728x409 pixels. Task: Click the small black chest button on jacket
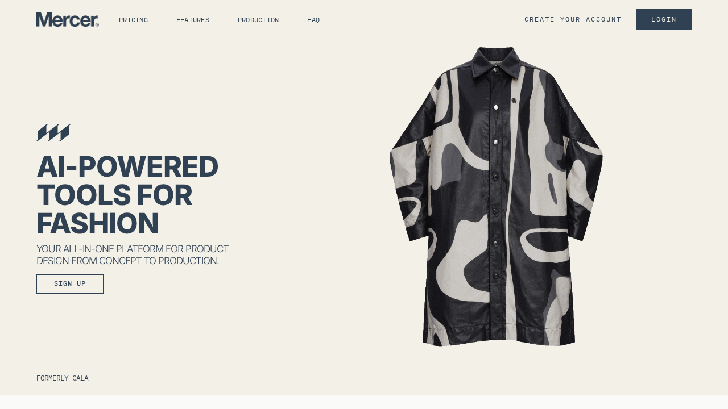point(514,100)
